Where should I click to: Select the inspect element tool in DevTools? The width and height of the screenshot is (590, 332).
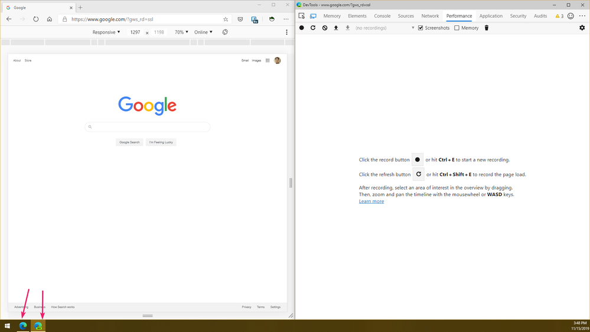[x=301, y=16]
